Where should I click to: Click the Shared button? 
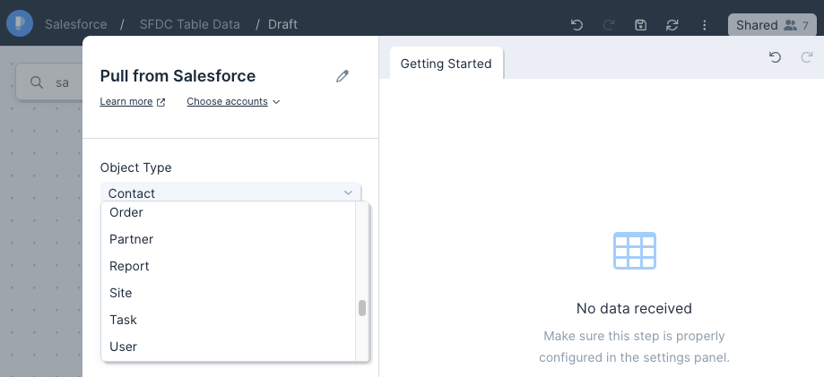tap(772, 25)
